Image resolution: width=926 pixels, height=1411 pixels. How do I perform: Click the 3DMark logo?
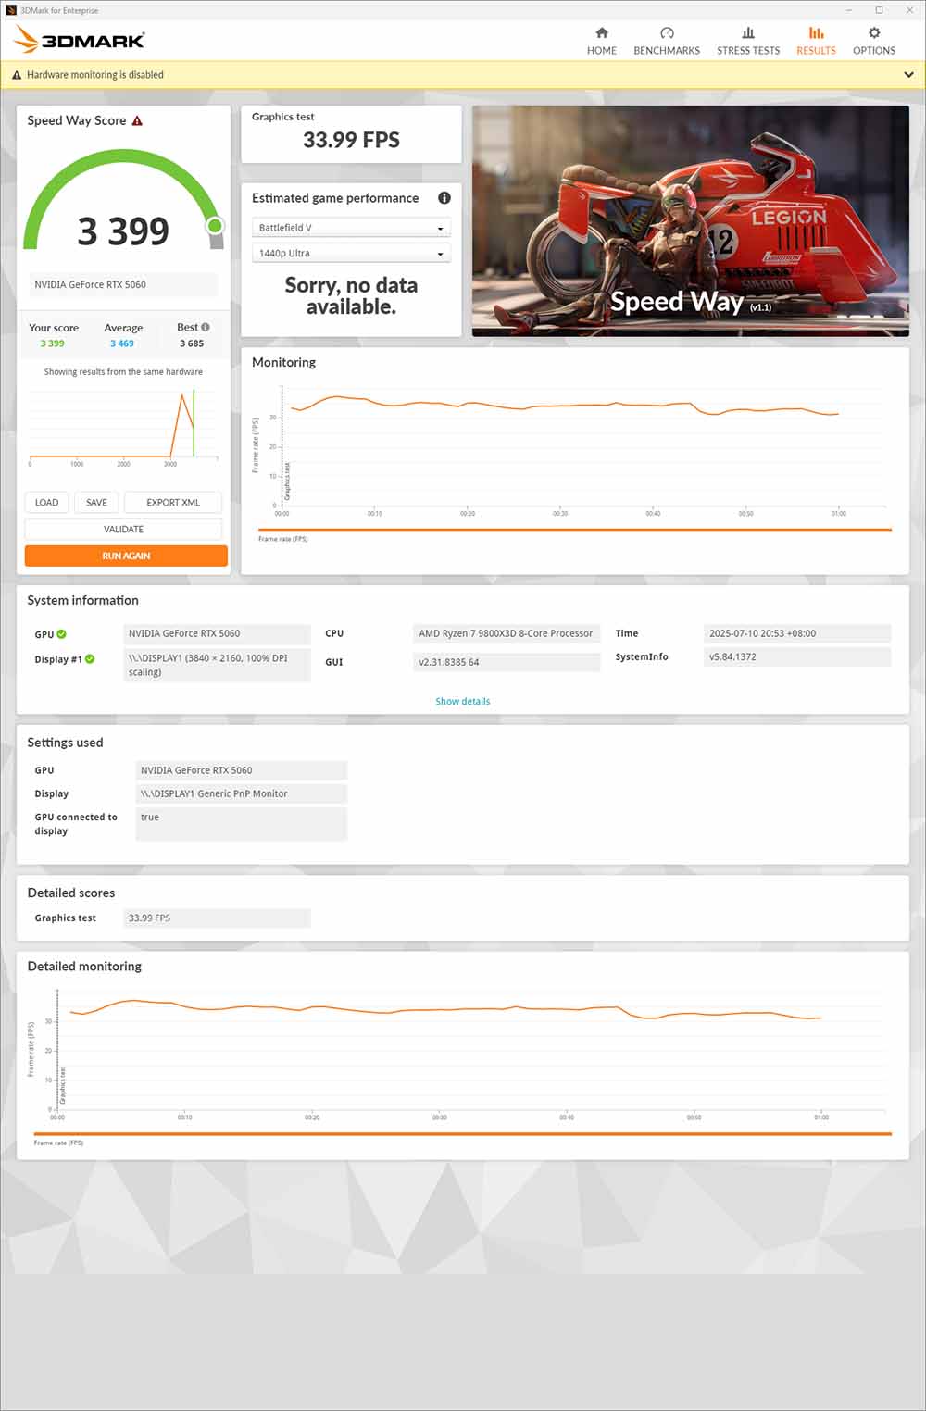coord(81,40)
